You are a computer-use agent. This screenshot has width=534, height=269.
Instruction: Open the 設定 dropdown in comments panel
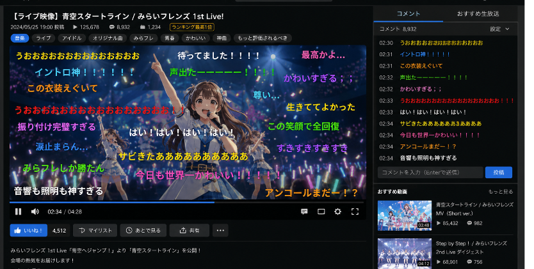point(499,29)
